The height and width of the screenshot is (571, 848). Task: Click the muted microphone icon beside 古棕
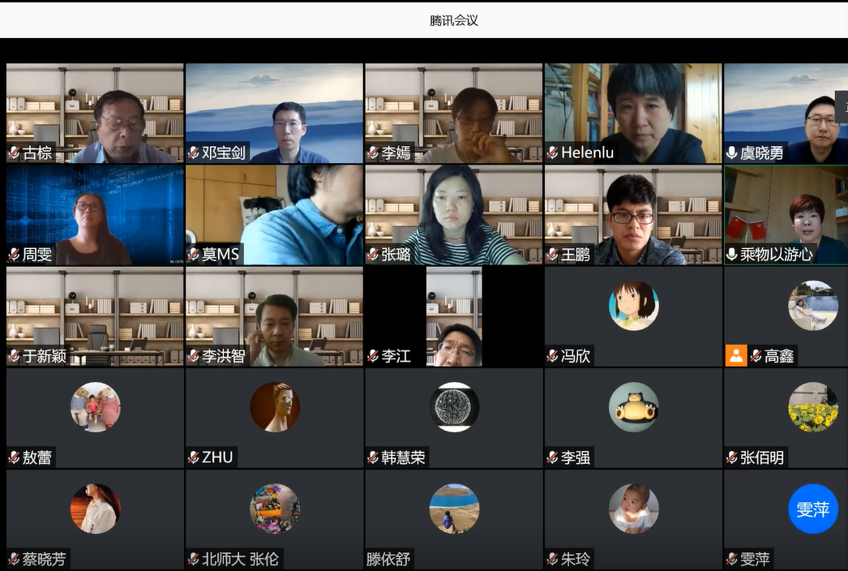click(14, 153)
